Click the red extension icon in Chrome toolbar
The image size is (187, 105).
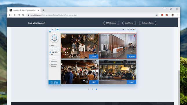(162, 15)
